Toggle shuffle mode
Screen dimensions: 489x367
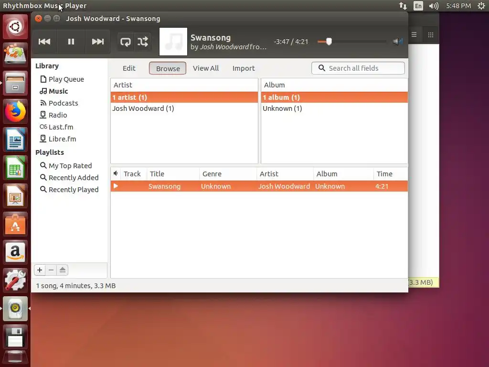click(143, 42)
